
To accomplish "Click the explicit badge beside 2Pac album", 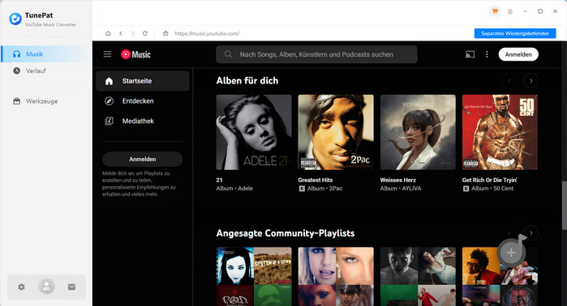I will click(302, 189).
